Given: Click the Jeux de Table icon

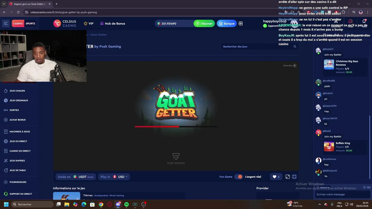Looking at the screenshot, I should 6,170.
